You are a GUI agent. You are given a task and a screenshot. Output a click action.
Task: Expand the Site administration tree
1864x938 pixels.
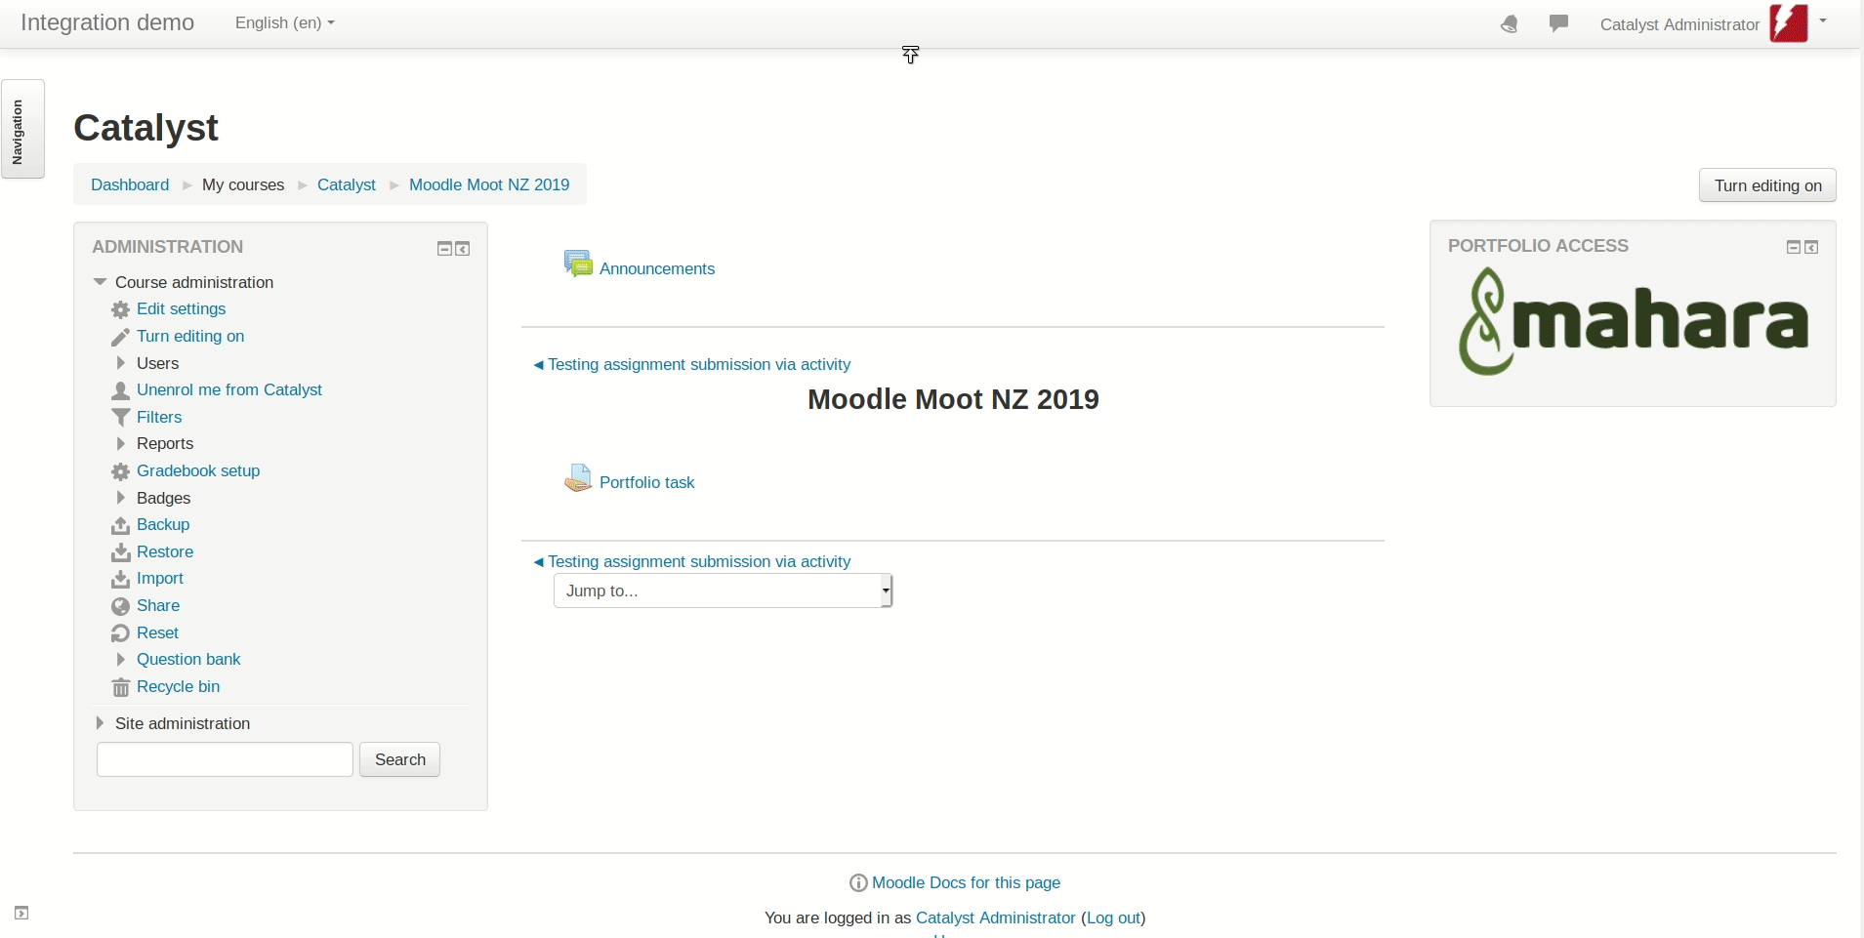100,723
